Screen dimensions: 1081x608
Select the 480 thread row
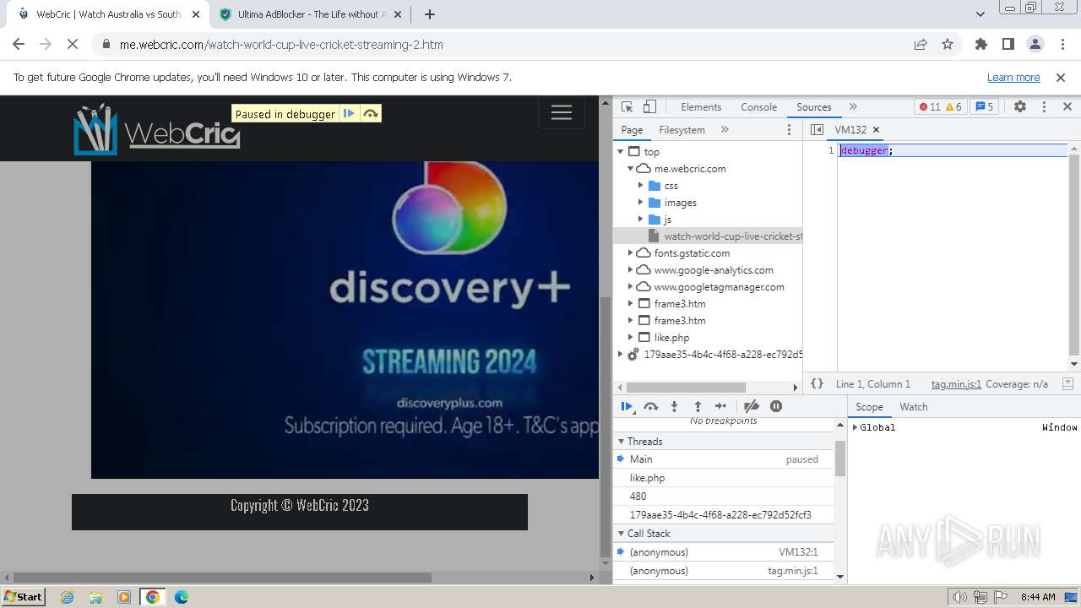[x=724, y=497]
